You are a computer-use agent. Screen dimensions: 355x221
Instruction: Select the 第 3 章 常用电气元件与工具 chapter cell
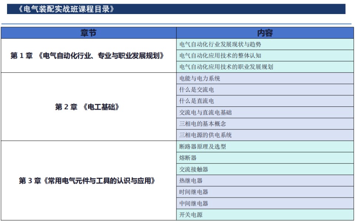click(88, 180)
